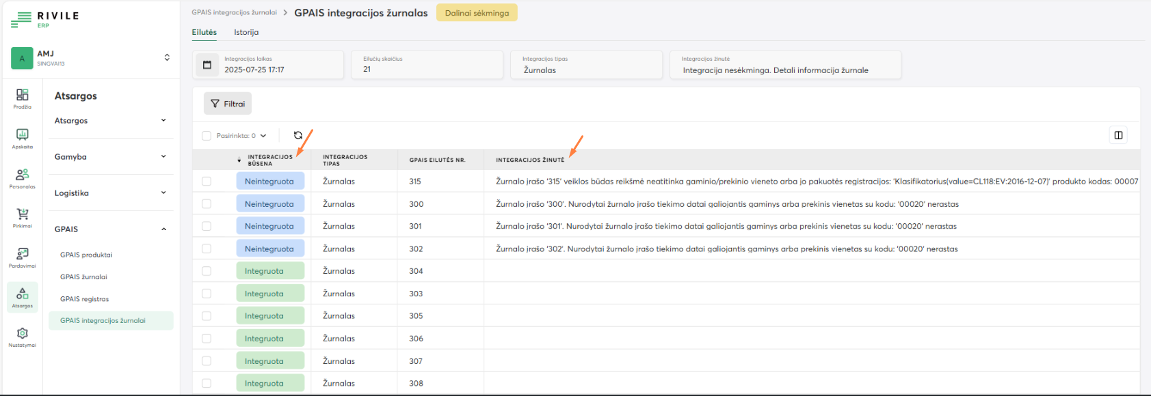
Task: Click GPAIS integracijos žurnalai breadcrumb link
Action: [x=234, y=12]
